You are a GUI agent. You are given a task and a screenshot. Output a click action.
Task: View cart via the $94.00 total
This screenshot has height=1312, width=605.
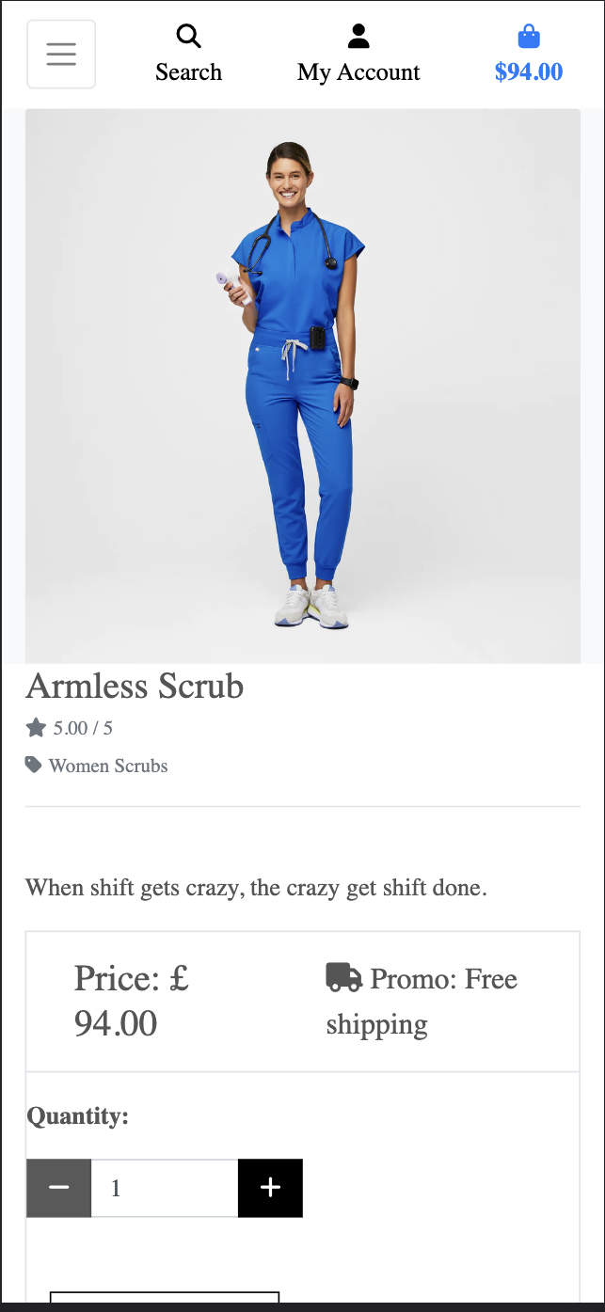tap(529, 72)
